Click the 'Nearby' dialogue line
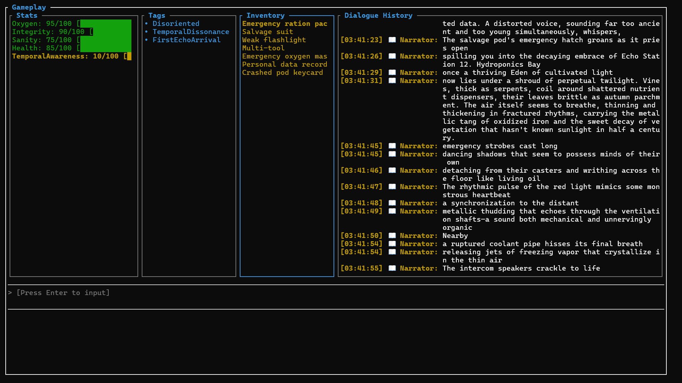This screenshot has height=383, width=682. (x=455, y=235)
